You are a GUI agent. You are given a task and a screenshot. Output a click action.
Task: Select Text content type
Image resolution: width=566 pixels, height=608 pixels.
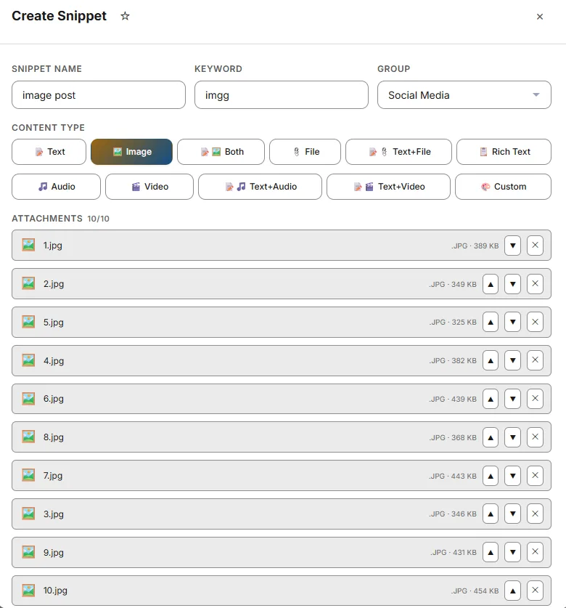[49, 152]
